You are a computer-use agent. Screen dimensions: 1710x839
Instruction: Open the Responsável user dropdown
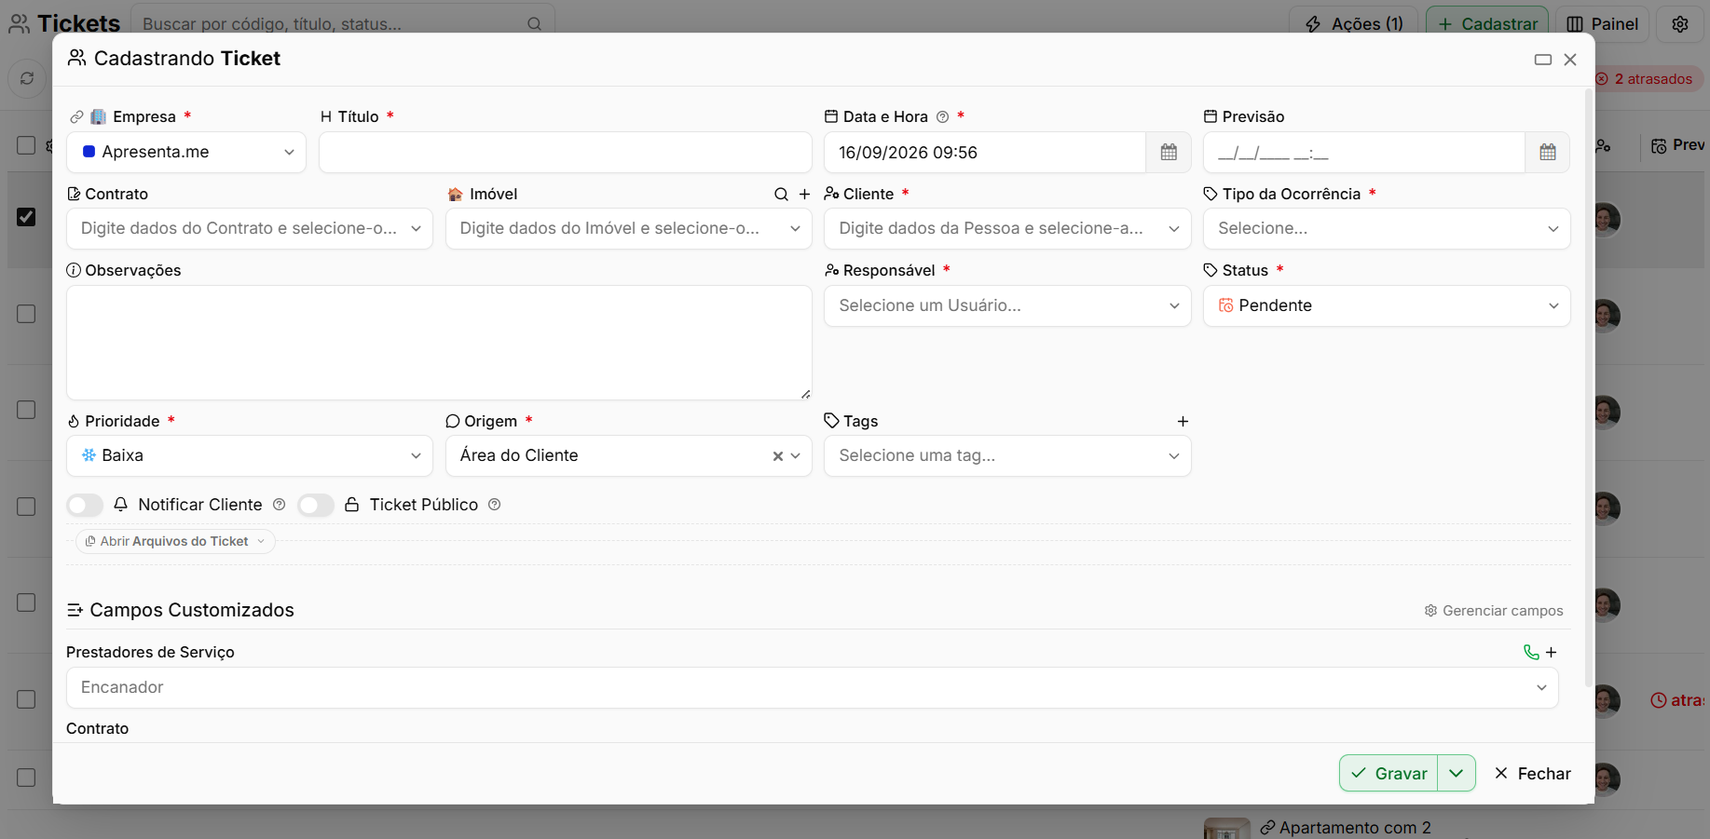pyautogui.click(x=1007, y=306)
